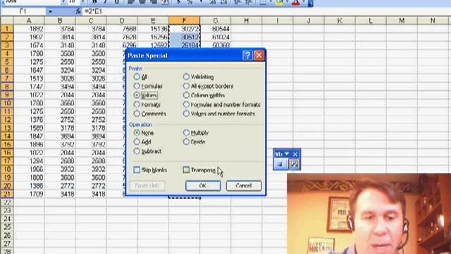Close the Paste Special dialog

259,55
